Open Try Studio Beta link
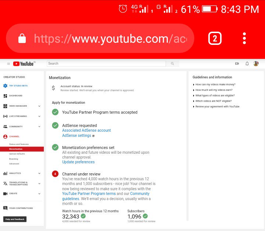This screenshot has height=231, width=265. click(18, 86)
